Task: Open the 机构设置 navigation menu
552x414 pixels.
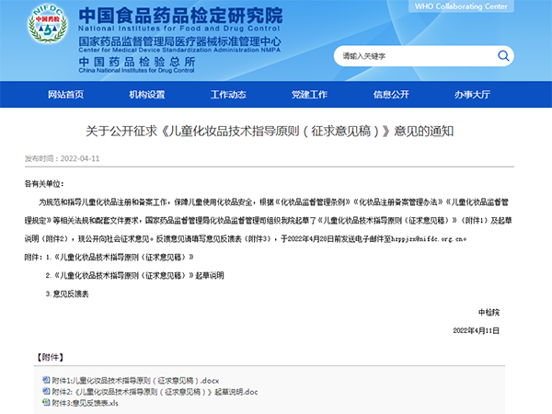Action: 147,95
